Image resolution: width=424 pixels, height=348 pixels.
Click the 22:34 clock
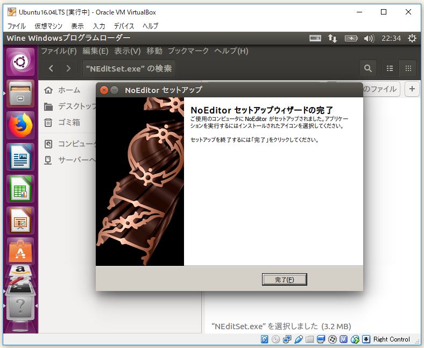[x=391, y=38]
